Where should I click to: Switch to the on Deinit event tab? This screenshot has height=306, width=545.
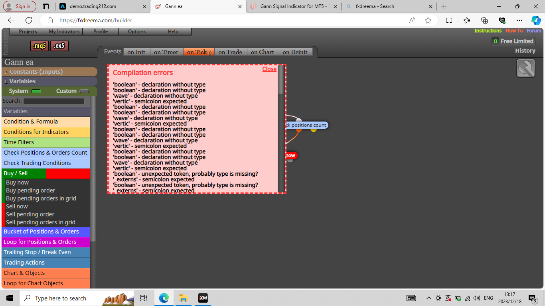pyautogui.click(x=295, y=52)
